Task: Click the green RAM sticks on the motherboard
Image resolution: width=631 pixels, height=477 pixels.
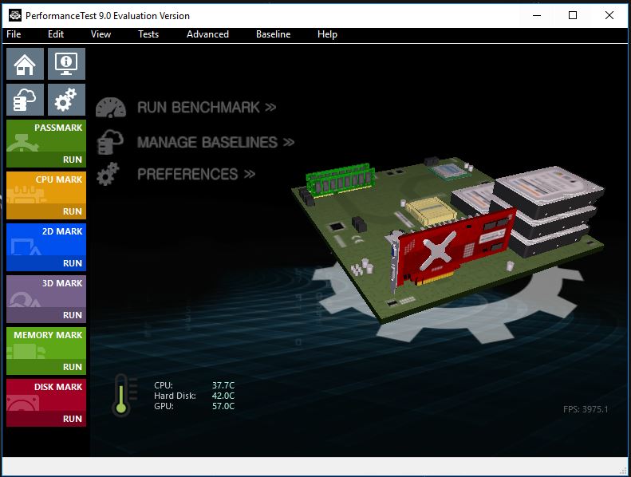Action: pos(341,179)
